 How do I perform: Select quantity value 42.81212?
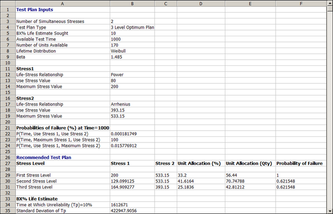pyautogui.click(x=250, y=187)
